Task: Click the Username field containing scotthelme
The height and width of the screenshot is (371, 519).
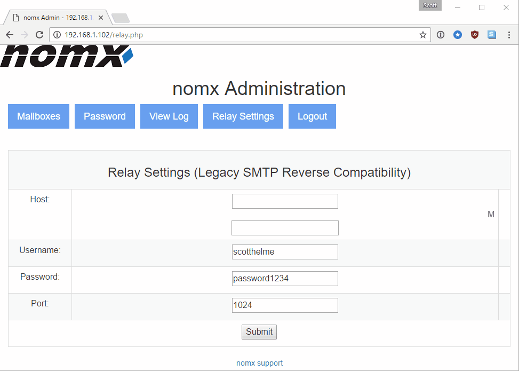Action: (285, 252)
